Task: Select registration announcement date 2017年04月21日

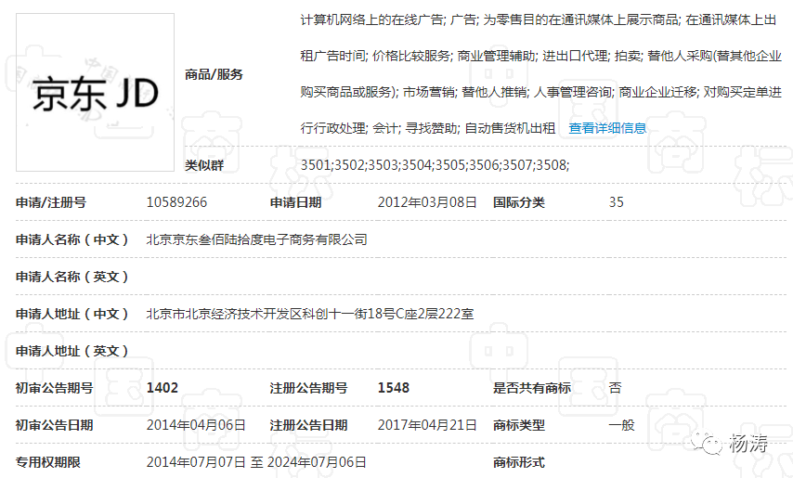Action: pos(427,425)
